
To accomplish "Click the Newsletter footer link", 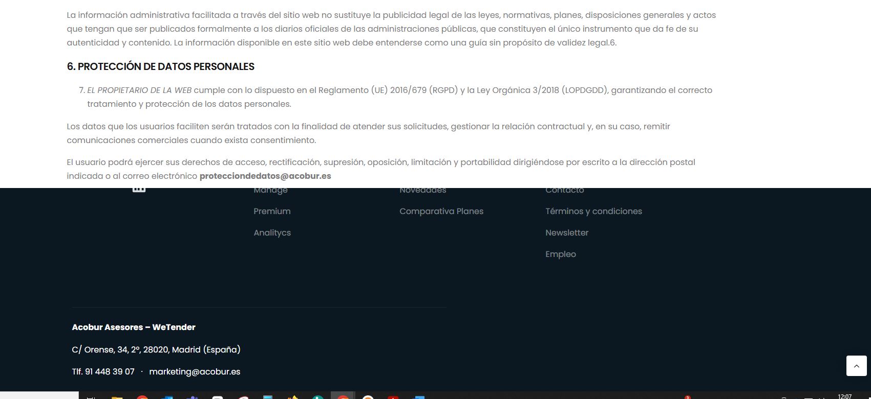I will pos(567,232).
